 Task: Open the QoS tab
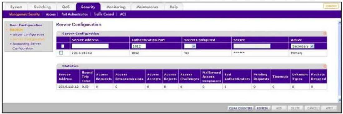click(66, 7)
